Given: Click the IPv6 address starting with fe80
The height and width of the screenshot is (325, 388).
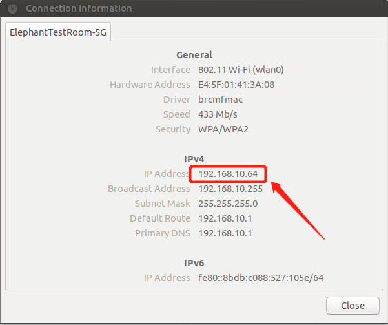Looking at the screenshot, I should 261,278.
